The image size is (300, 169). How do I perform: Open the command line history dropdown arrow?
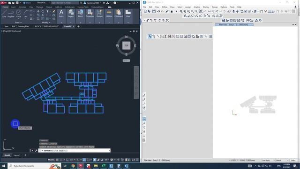pos(109,151)
